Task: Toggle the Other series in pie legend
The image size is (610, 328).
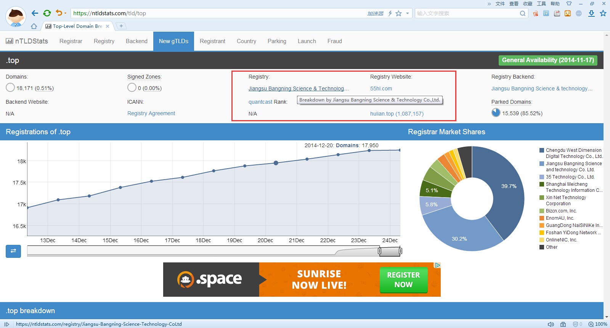Action: (x=551, y=247)
